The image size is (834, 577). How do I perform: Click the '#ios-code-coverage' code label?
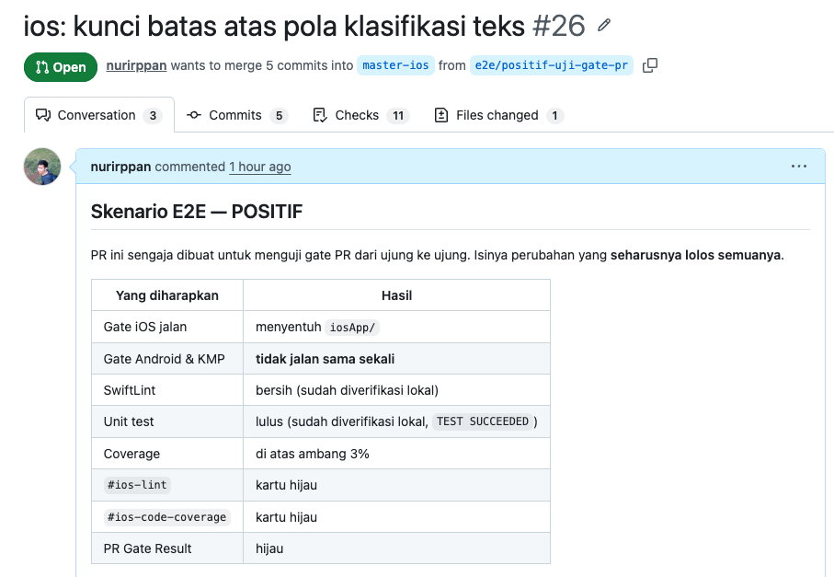167,517
